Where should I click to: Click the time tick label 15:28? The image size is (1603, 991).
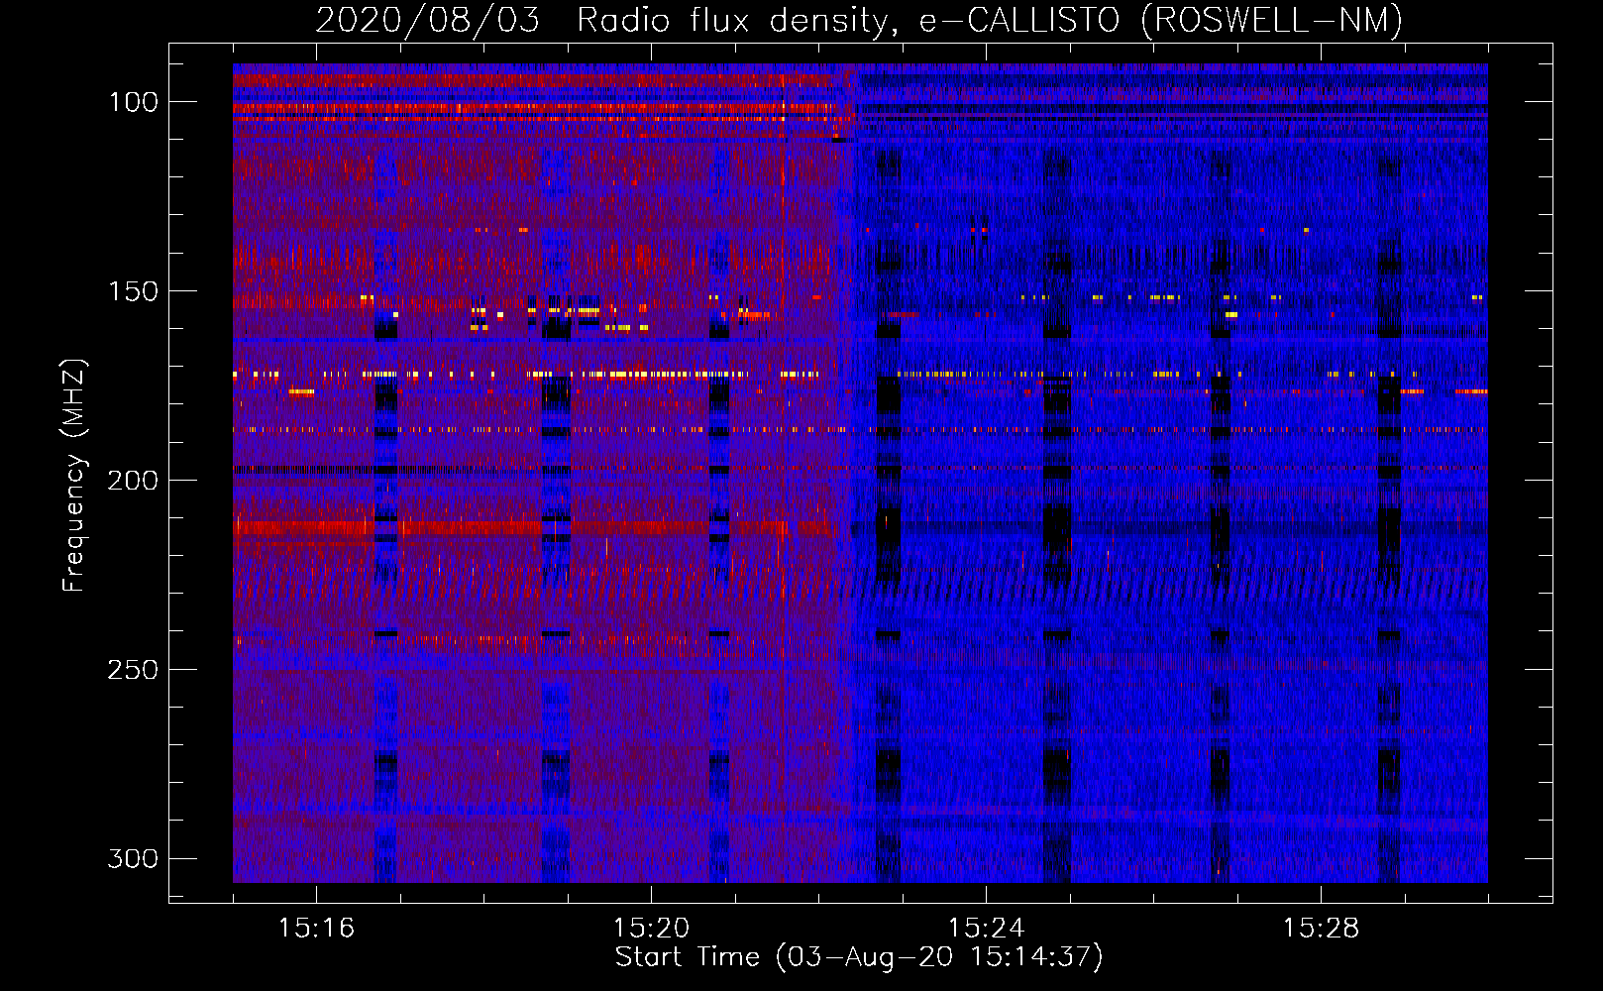pos(1321,928)
